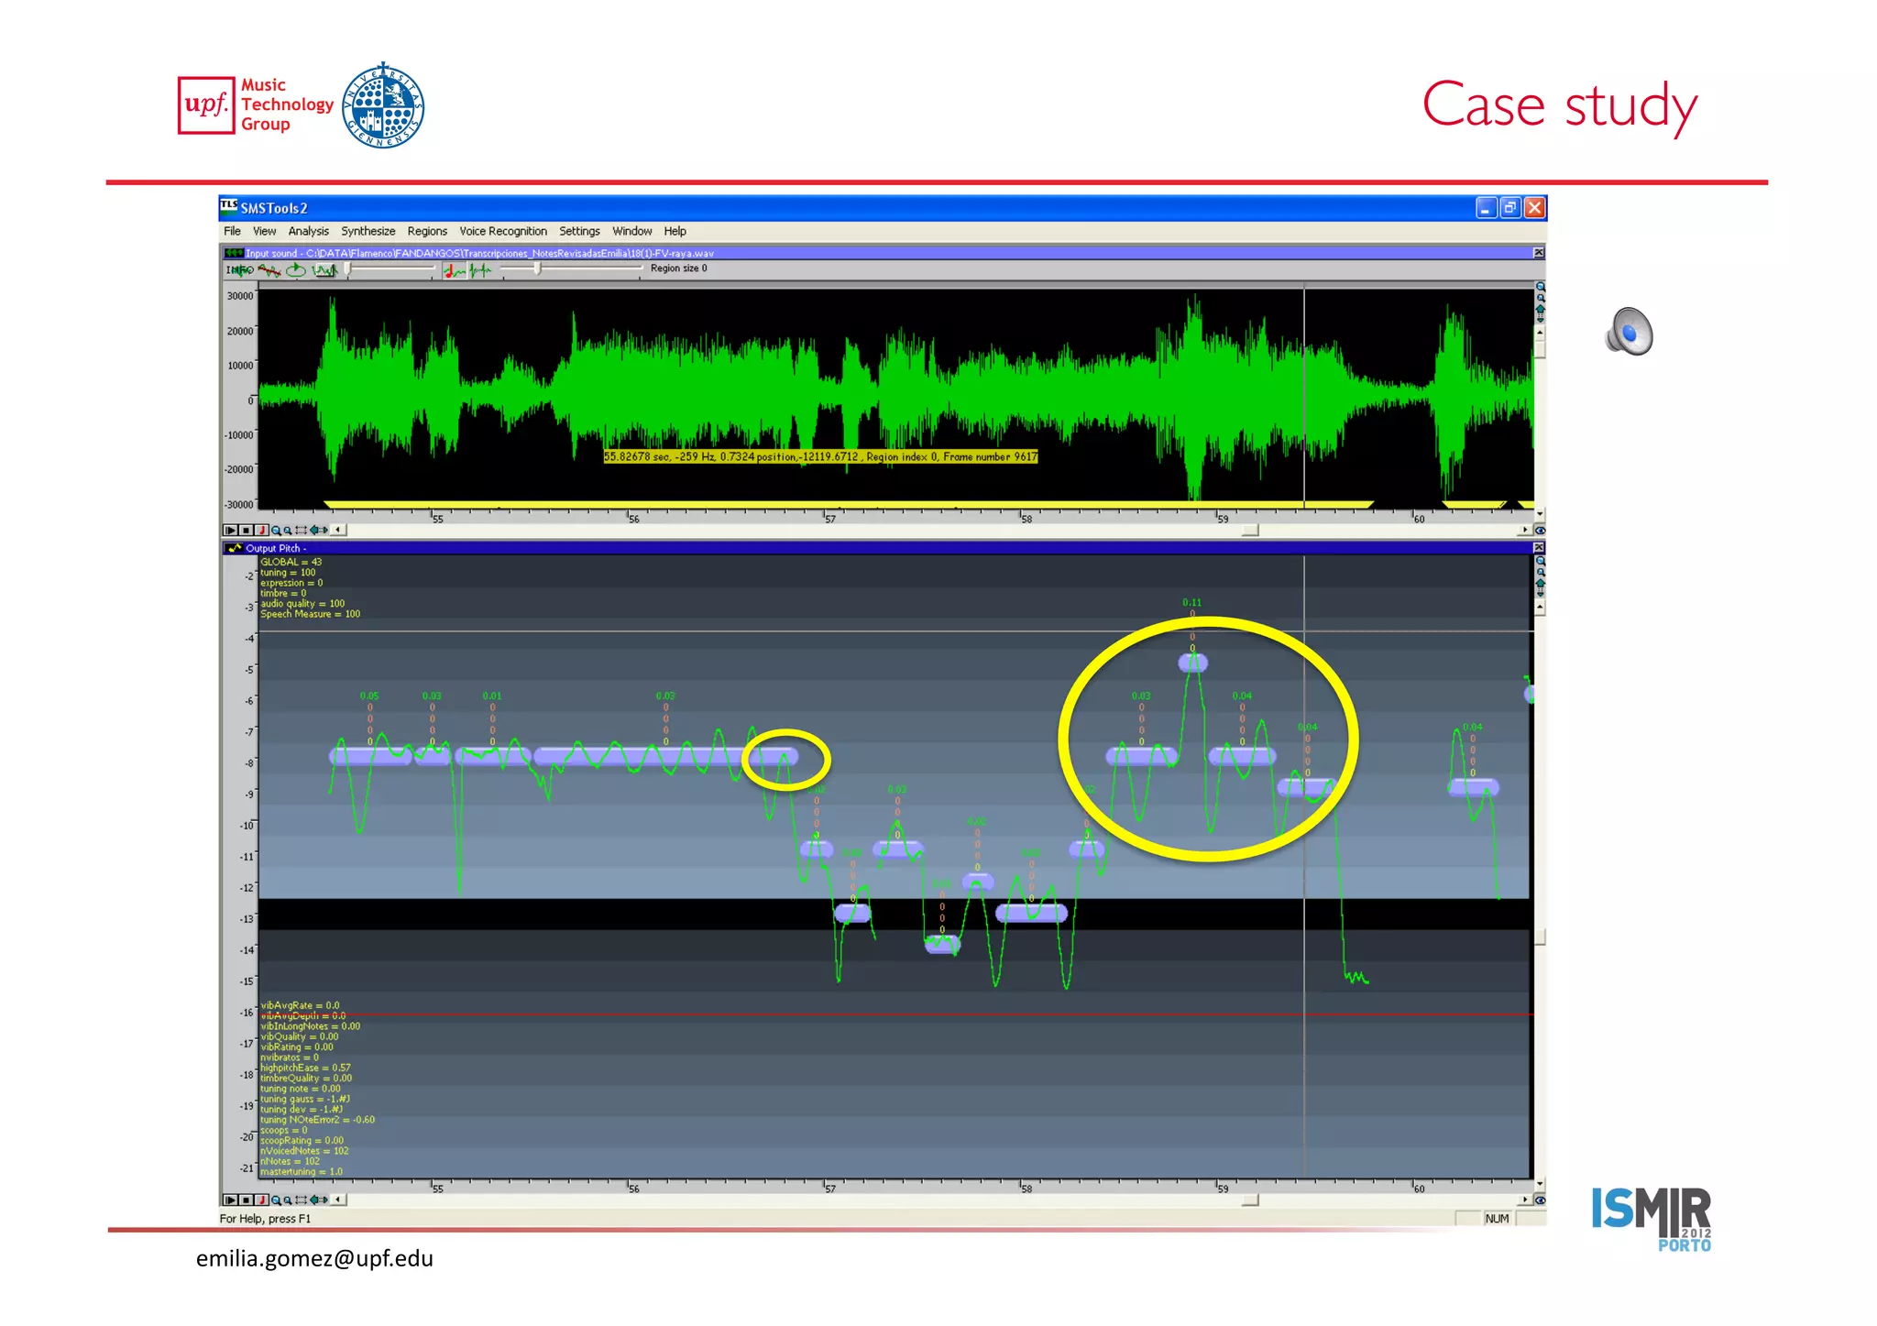Image resolution: width=1877 pixels, height=1326 pixels.
Task: Adjust the region size slider
Action: [x=573, y=268]
